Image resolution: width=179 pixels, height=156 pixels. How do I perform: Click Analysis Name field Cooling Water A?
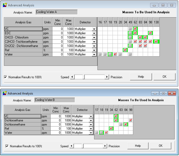(x=57, y=12)
